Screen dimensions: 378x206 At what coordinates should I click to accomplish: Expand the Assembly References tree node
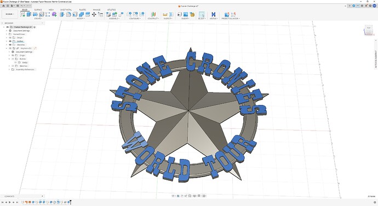(9, 69)
